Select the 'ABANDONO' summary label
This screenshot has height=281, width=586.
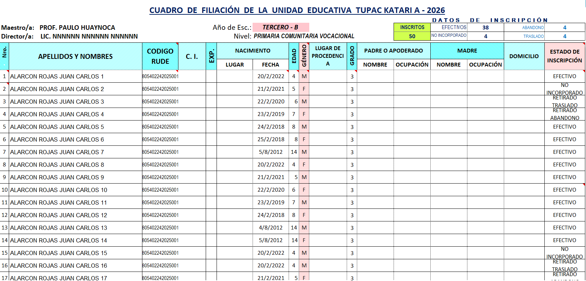tap(533, 28)
